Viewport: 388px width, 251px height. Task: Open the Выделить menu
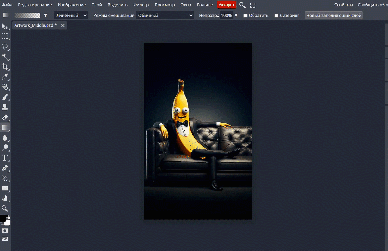(118, 5)
